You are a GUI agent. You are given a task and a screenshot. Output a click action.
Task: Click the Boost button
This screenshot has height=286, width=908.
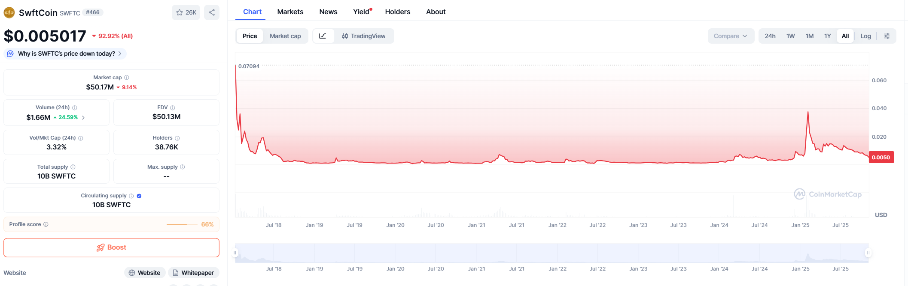[x=111, y=247]
